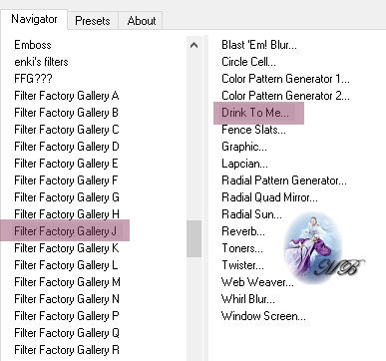386x361 pixels.
Task: Switch to the Presets tab
Action: tap(93, 21)
